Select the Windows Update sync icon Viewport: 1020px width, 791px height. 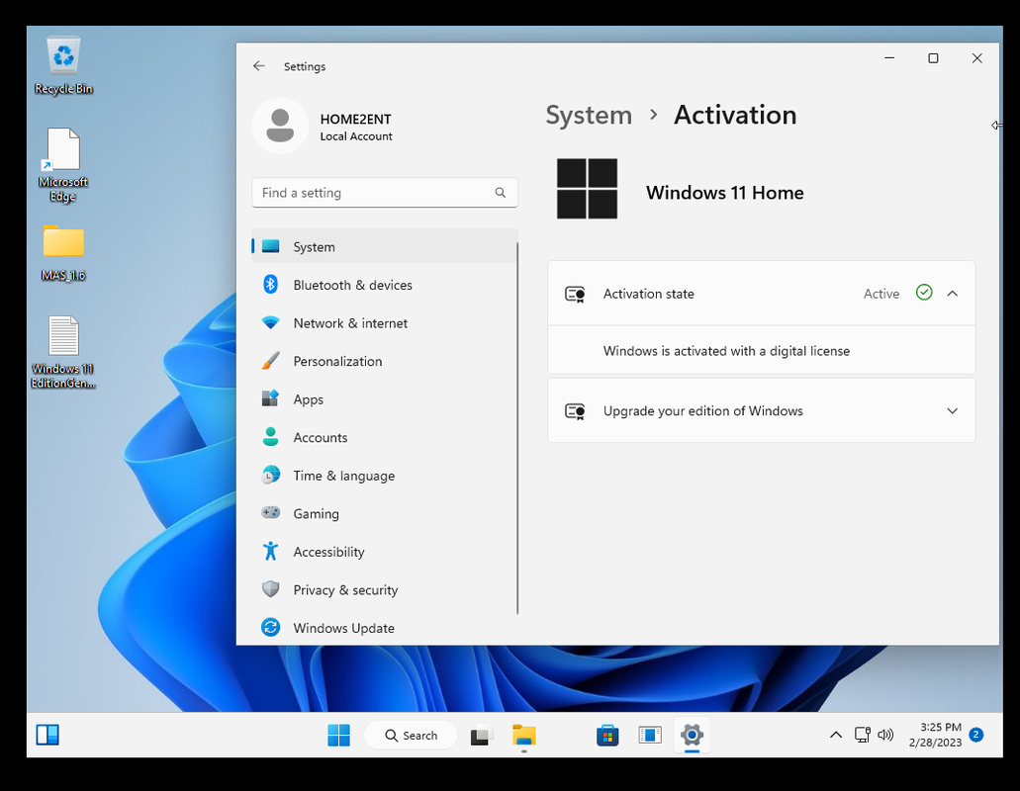(271, 627)
